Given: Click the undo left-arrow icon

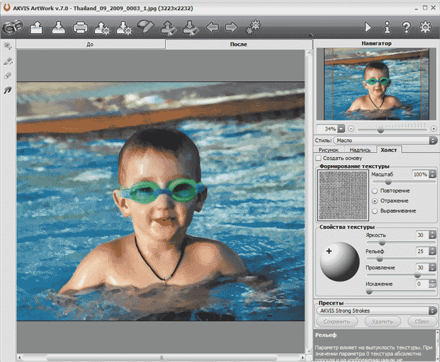Looking at the screenshot, I should coord(212,28).
